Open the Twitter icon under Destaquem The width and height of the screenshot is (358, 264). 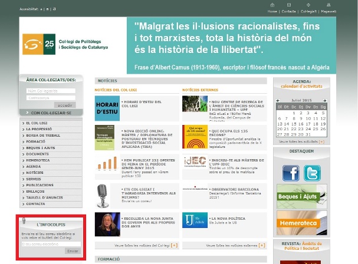coord(312,173)
